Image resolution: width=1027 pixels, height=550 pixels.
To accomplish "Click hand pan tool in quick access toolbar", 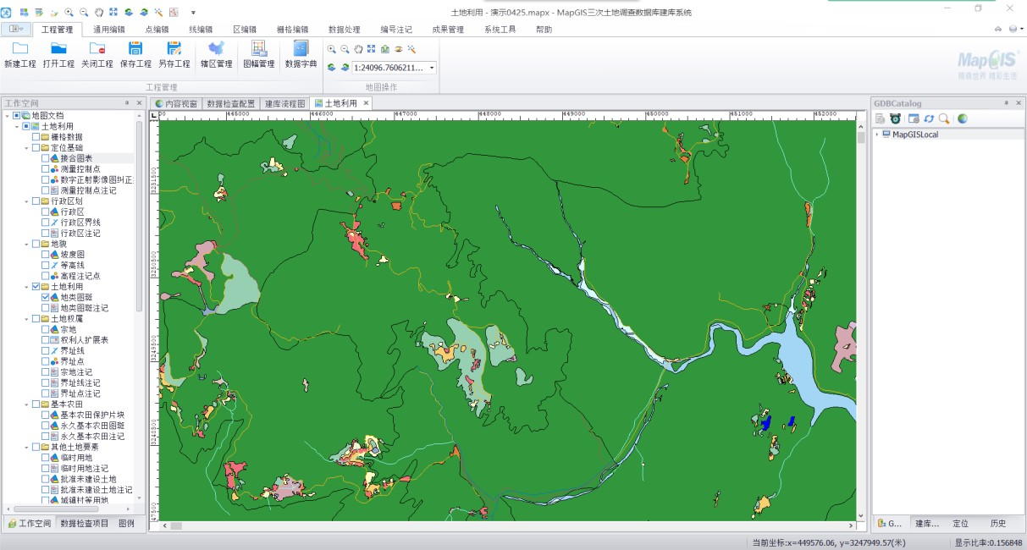I will (99, 13).
